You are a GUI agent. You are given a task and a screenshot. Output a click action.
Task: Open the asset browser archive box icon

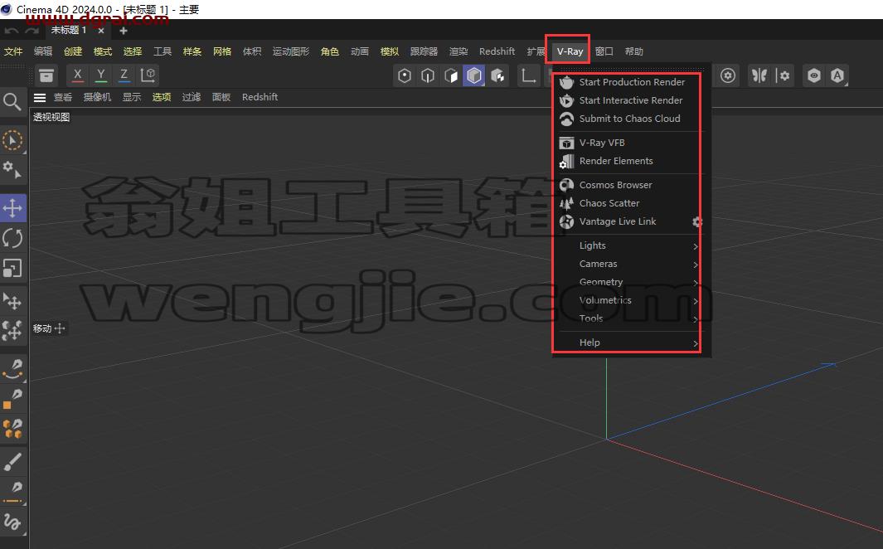pos(46,75)
